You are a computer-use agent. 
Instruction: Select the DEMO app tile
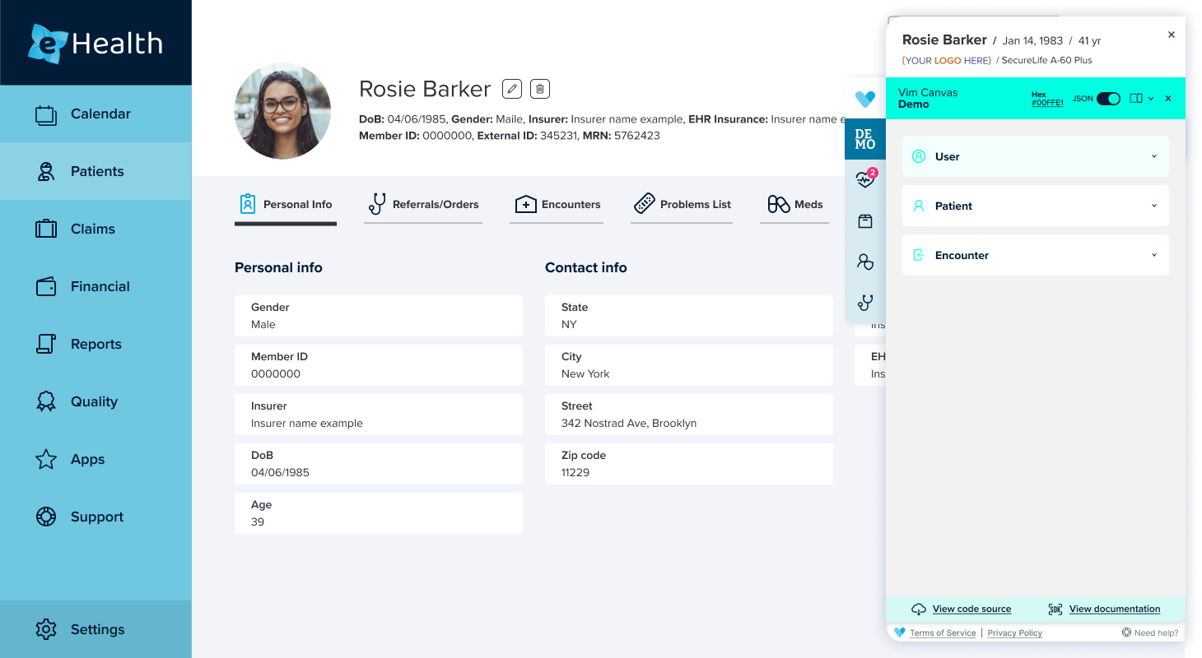[865, 139]
